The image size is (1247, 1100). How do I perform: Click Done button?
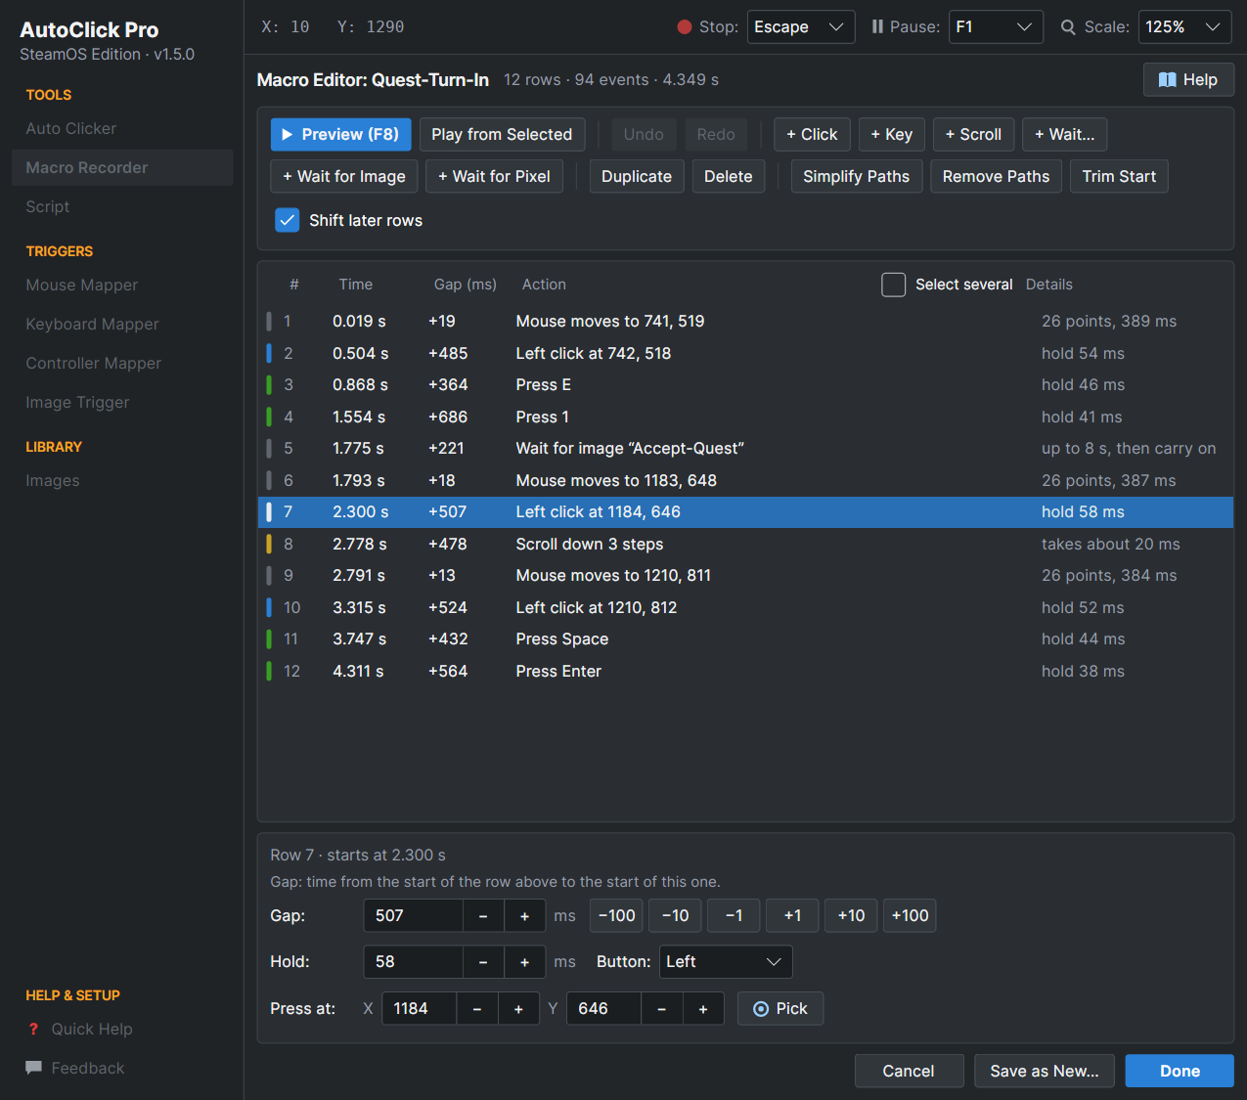[1180, 1071]
